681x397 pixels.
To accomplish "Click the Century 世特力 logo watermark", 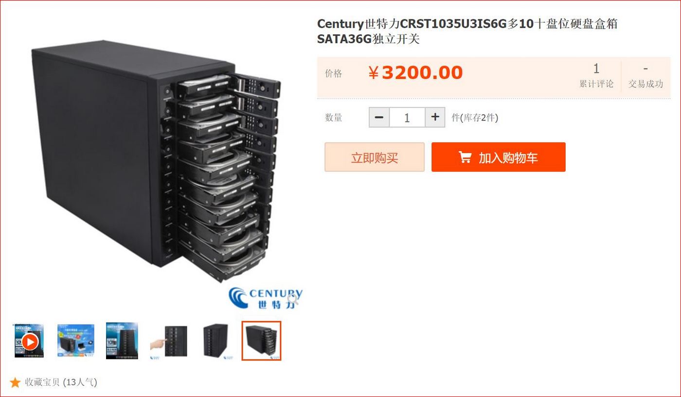I will [266, 298].
